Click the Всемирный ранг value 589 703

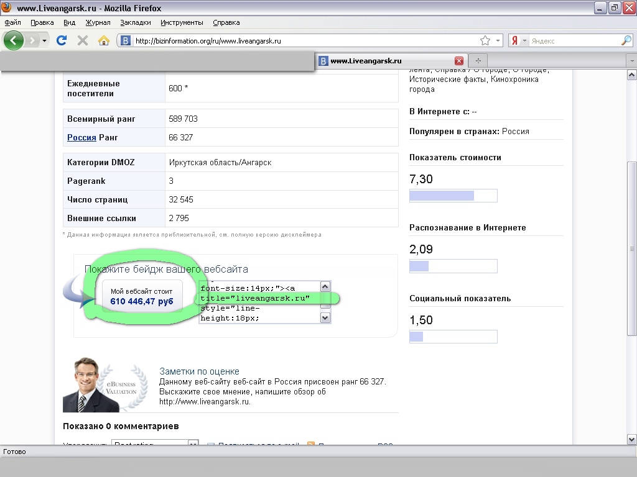click(184, 119)
